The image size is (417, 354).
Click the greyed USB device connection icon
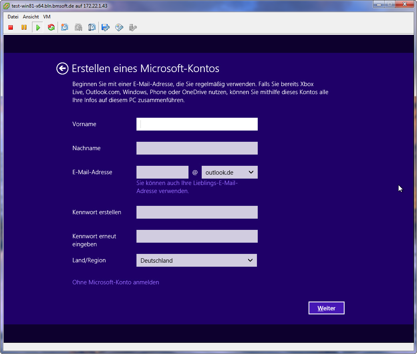[x=133, y=27]
